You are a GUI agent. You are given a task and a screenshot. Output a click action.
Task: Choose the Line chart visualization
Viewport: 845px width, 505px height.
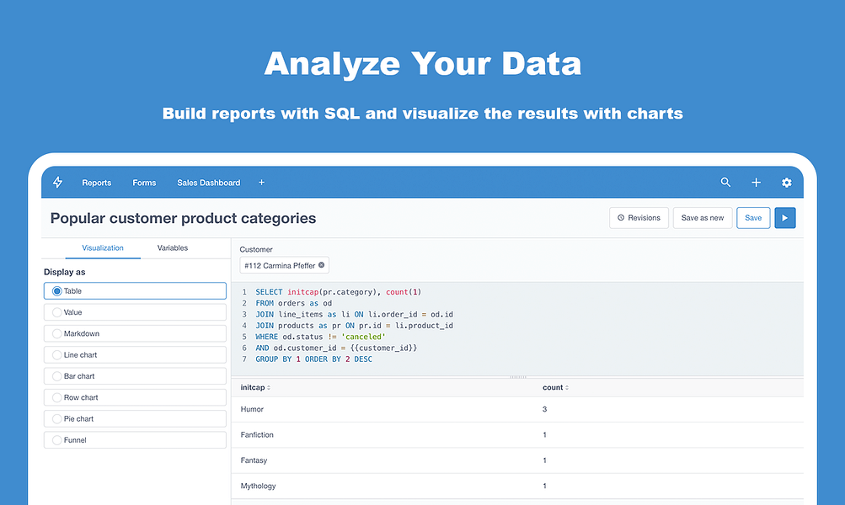[x=135, y=354]
